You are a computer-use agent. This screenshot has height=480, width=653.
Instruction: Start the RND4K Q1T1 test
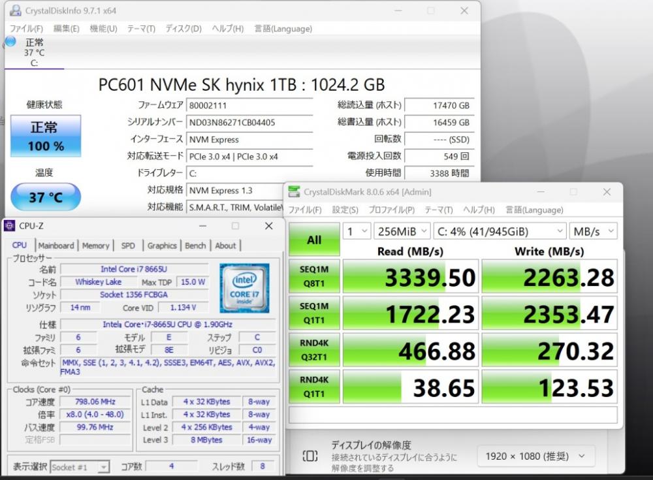pos(314,386)
